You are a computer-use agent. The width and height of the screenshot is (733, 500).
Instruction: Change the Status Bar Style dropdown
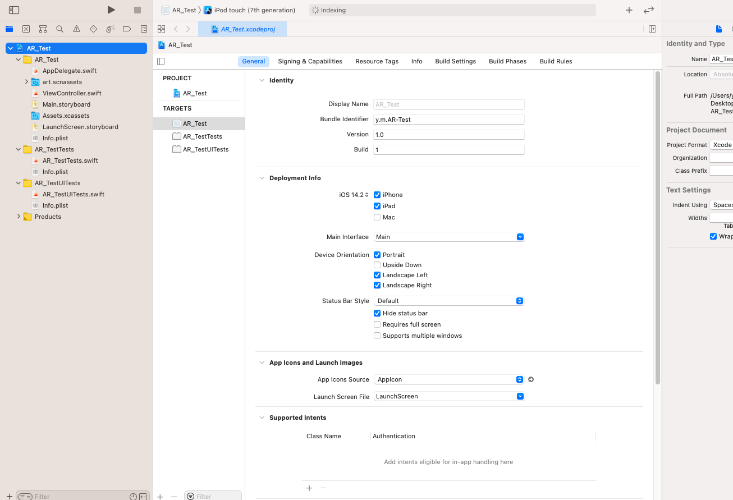[520, 300]
